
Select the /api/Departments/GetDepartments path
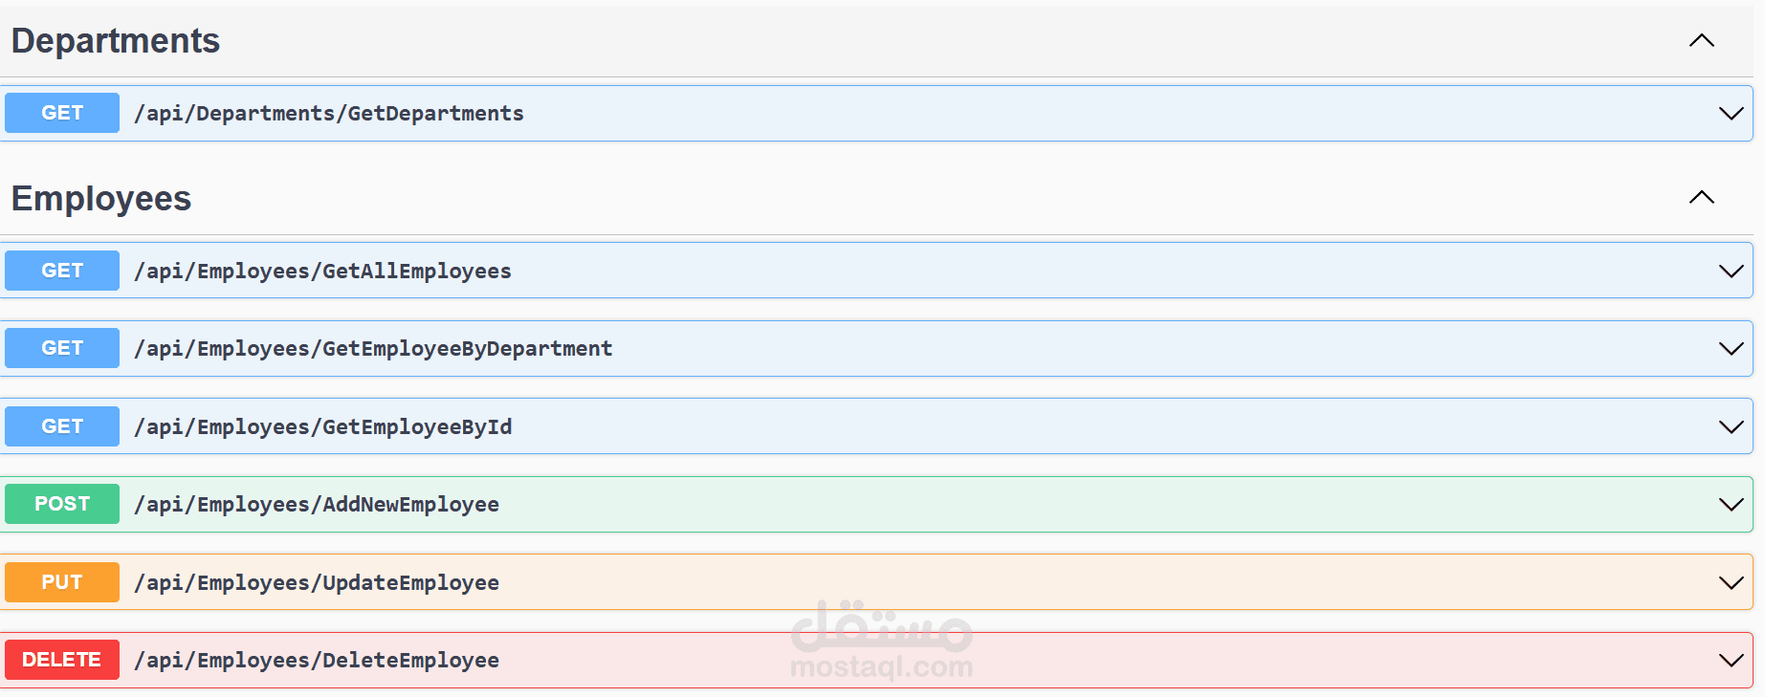click(329, 114)
